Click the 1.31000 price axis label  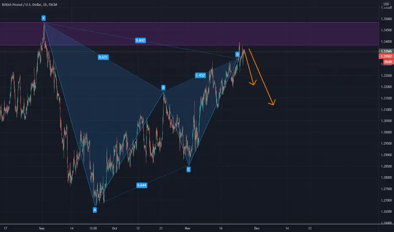pos(386,110)
